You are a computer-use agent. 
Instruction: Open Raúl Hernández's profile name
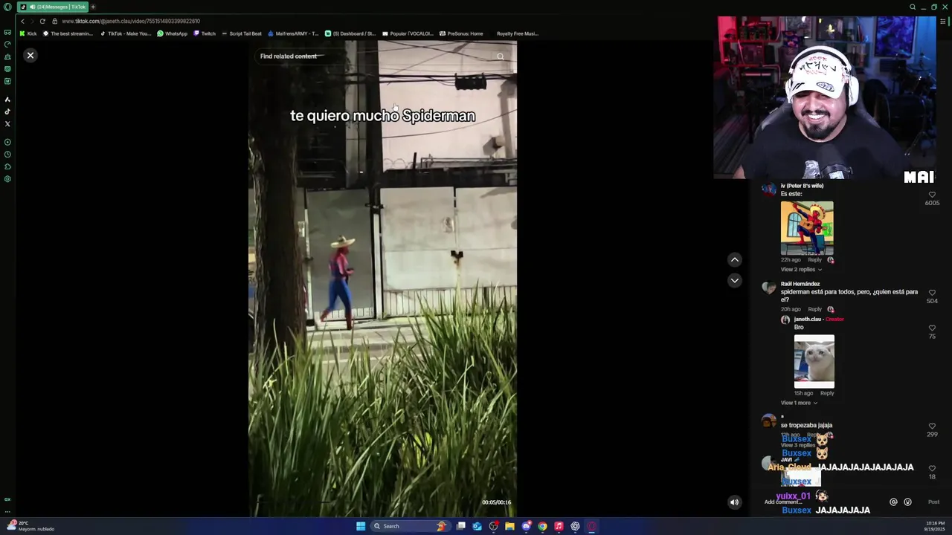click(800, 284)
